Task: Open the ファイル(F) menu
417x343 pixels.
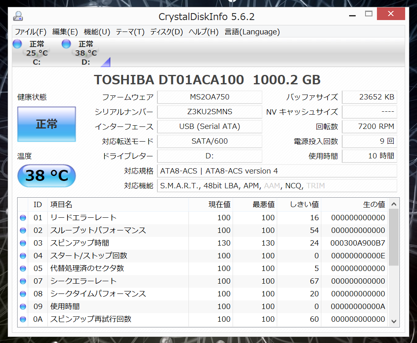Action: click(x=31, y=32)
